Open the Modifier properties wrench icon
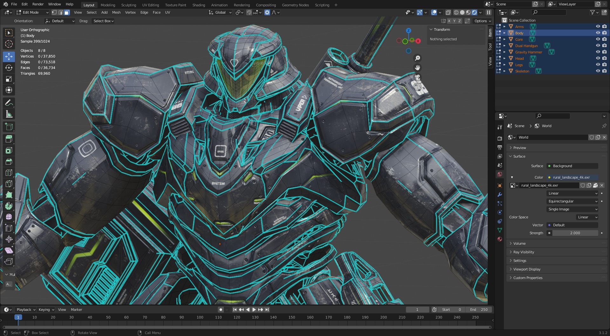The width and height of the screenshot is (610, 336). 500,195
